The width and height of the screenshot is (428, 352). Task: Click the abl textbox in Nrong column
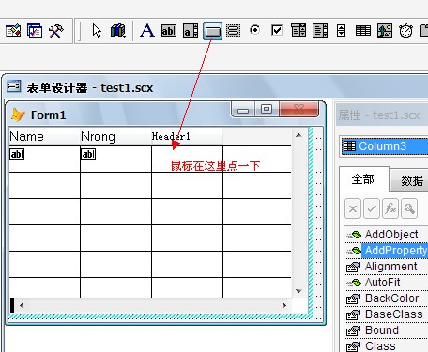[88, 154]
